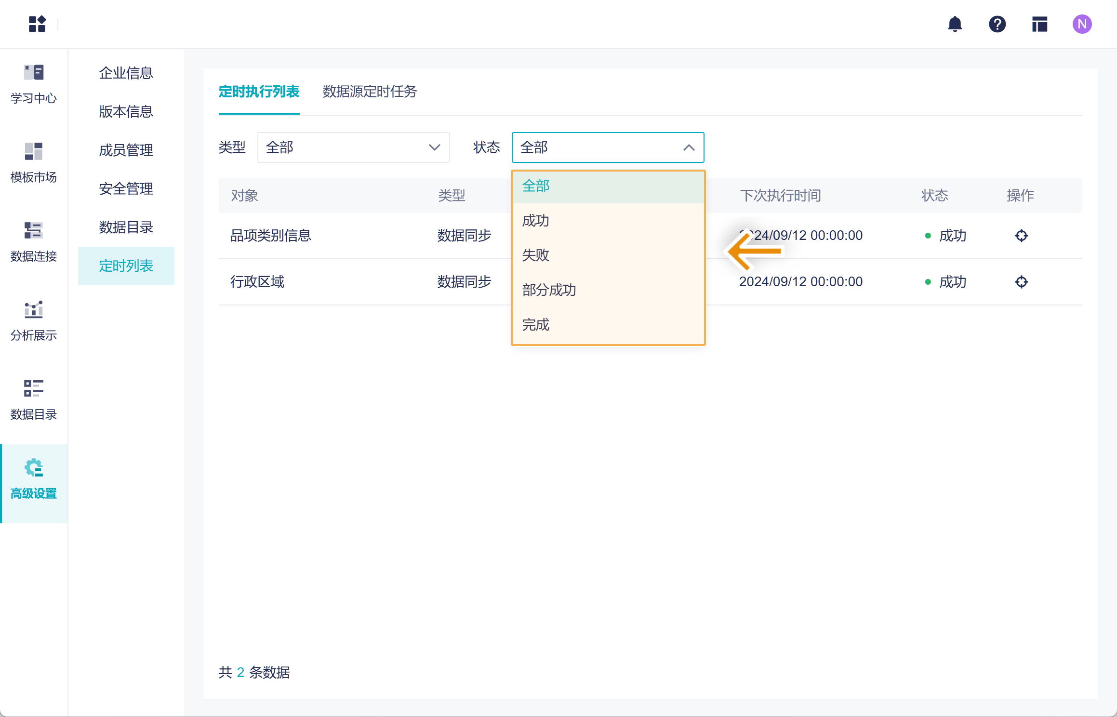
Task: Click the 品项类别信息 table row
Action: pos(271,236)
